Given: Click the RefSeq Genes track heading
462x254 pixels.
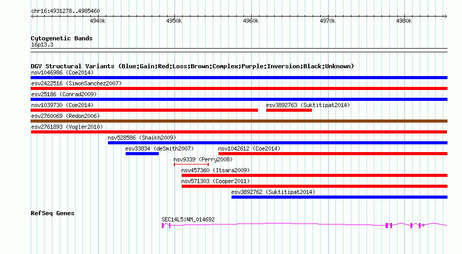Looking at the screenshot, I should (x=52, y=213).
